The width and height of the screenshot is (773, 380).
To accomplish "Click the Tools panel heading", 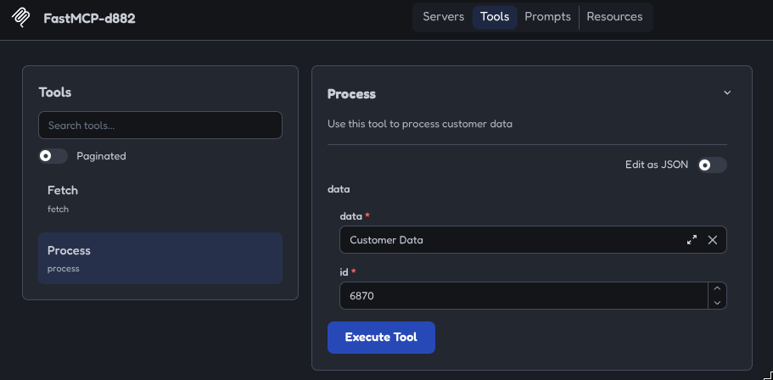I will coord(54,92).
